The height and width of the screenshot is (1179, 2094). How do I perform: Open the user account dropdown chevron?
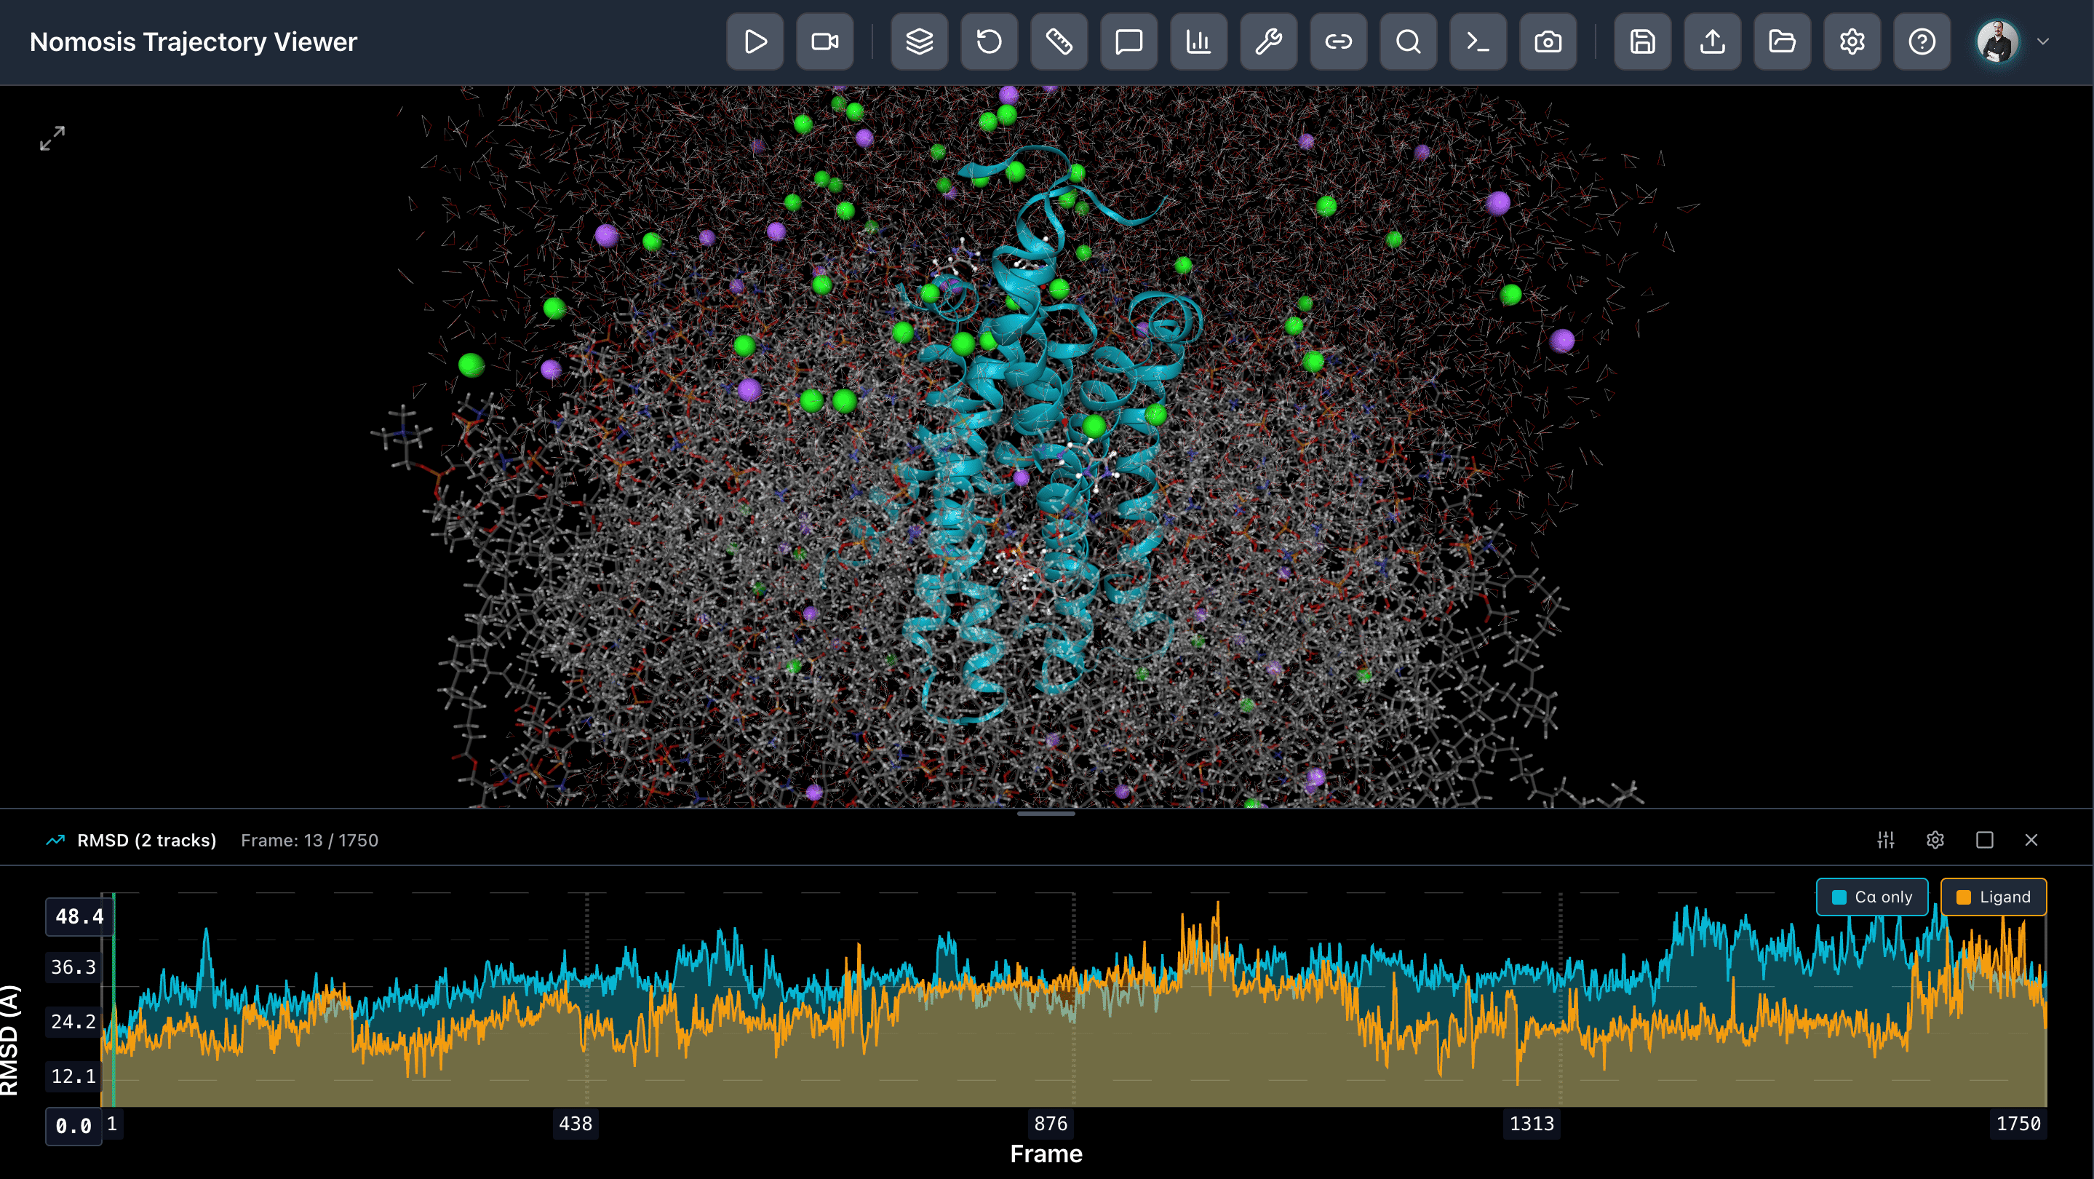click(x=2043, y=41)
